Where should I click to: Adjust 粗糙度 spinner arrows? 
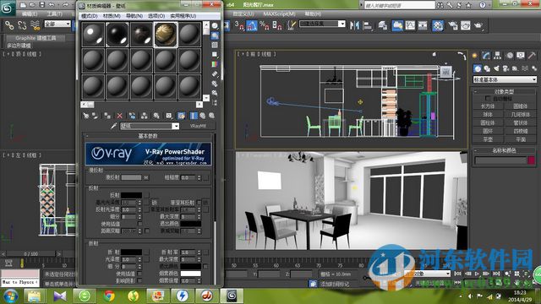[199, 177]
